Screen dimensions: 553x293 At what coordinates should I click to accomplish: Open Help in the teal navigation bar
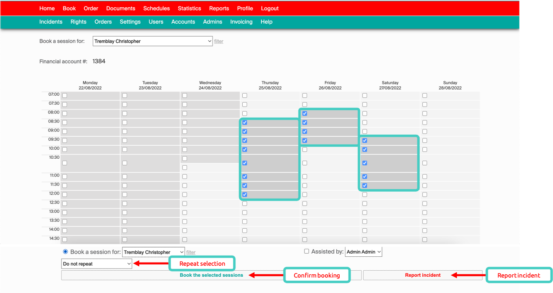(266, 22)
